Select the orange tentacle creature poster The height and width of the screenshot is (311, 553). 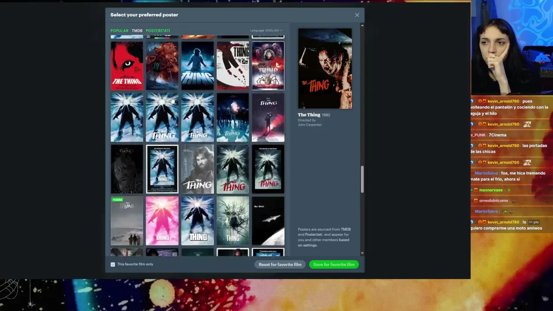click(x=162, y=66)
